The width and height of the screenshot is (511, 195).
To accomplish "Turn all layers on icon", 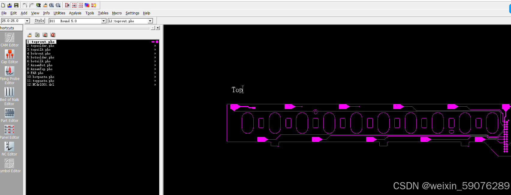I will (x=45, y=35).
